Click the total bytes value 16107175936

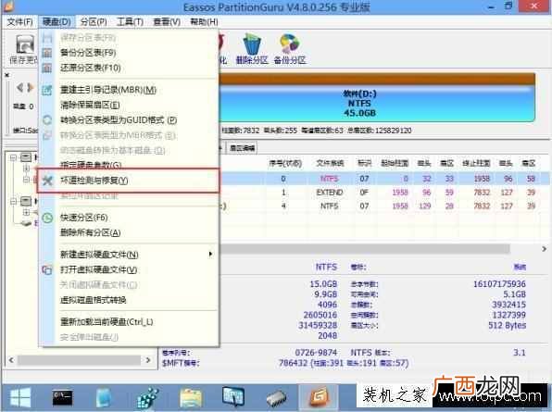click(499, 284)
